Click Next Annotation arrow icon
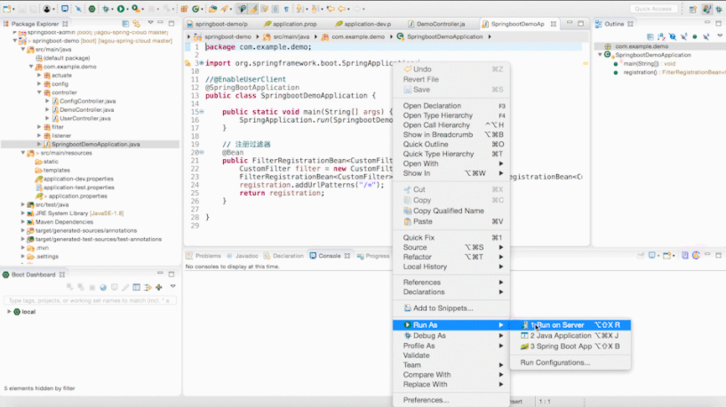The image size is (726, 407). click(x=299, y=9)
